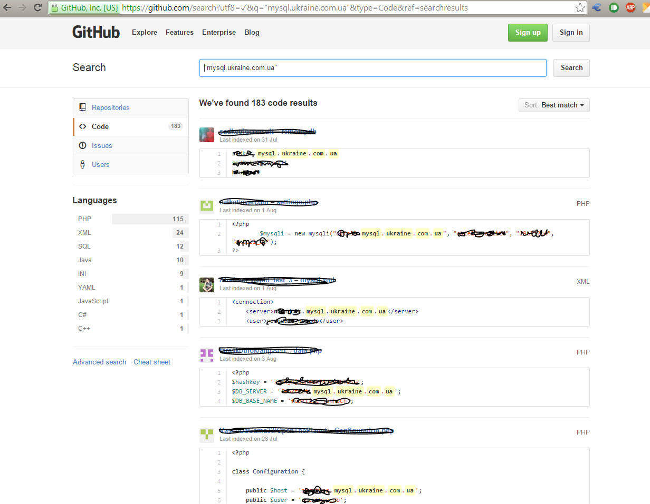
Task: Click the green SSL lock badge
Action: pyautogui.click(x=84, y=8)
